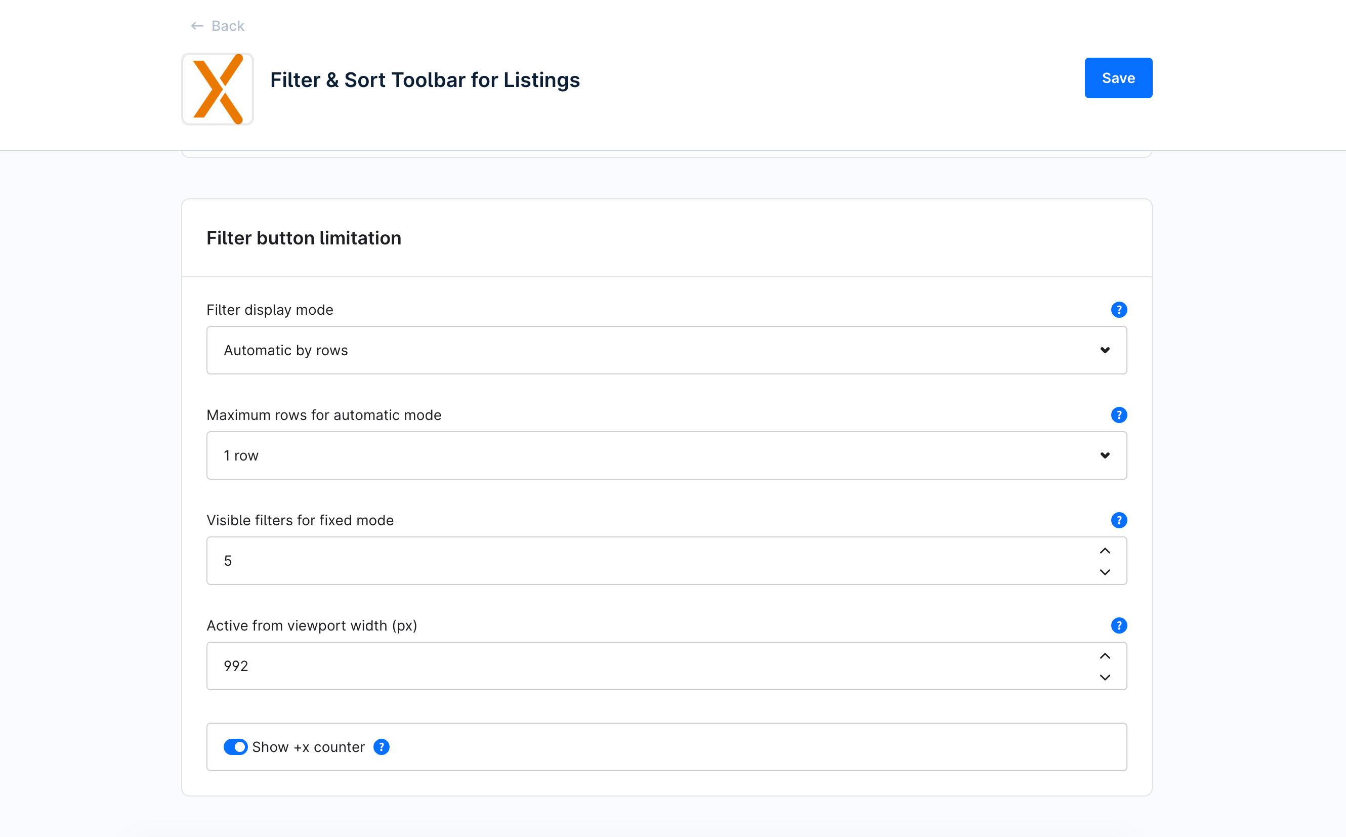This screenshot has height=837, width=1346.
Task: Decrement the Active from viewport width value
Action: point(1105,678)
